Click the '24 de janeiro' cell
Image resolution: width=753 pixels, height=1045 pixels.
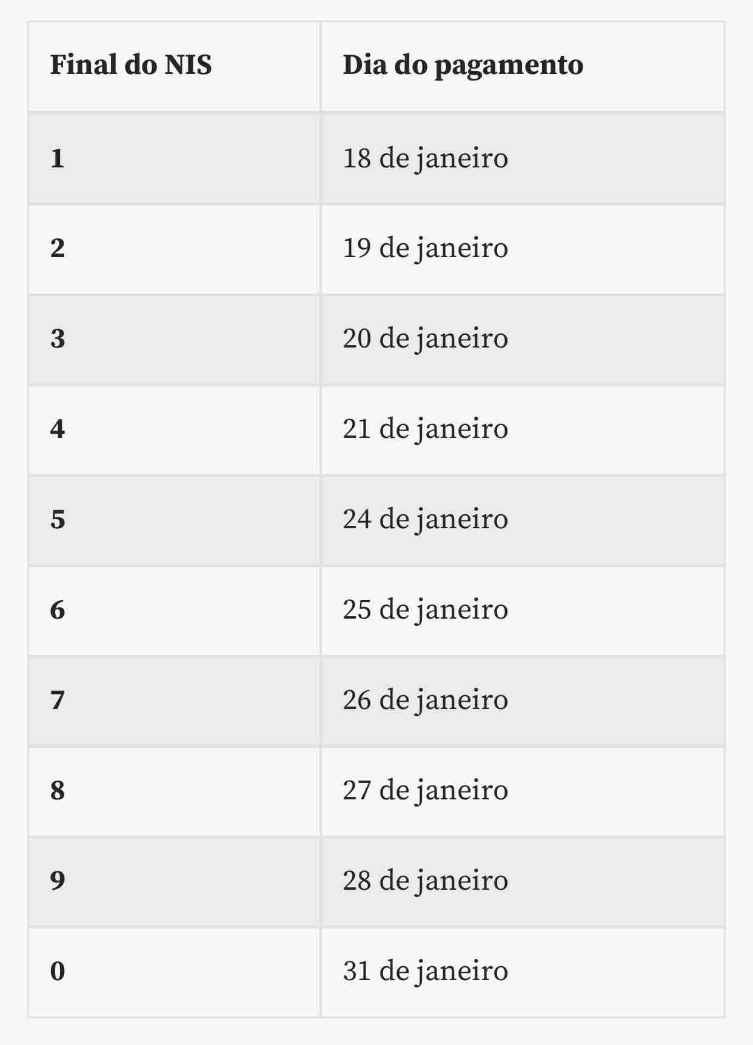click(x=523, y=520)
